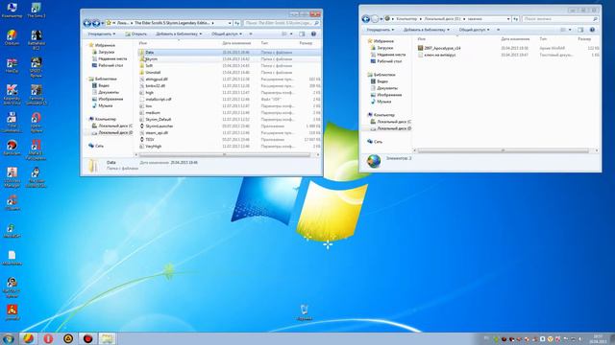This screenshot has width=615, height=345.
Task: Select the Uninstall folder in the file list
Action: pos(150,73)
